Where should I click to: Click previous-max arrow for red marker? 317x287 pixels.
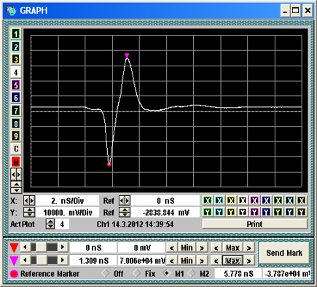coord(216,248)
